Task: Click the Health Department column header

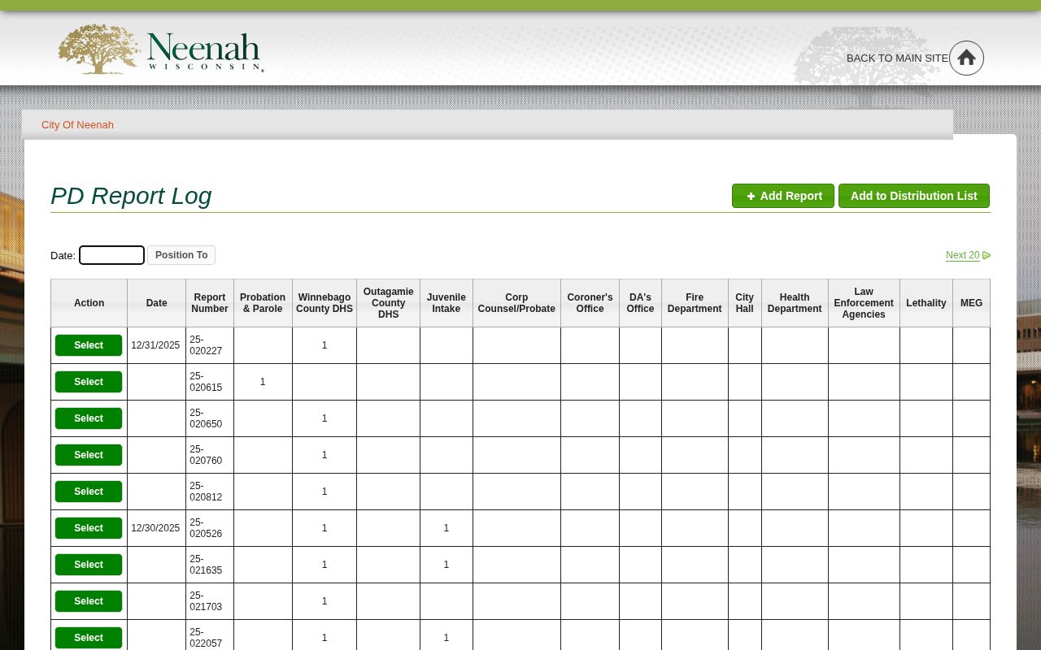Action: point(795,303)
